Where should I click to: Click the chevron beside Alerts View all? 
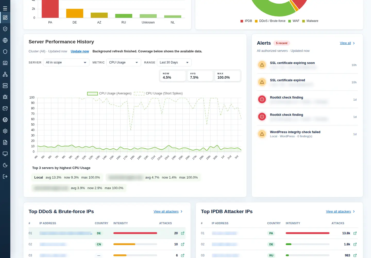[x=354, y=43]
